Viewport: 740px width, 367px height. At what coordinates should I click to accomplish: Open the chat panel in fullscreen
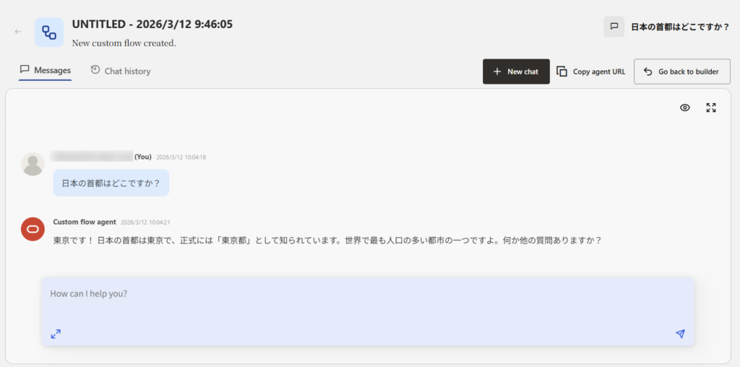[711, 108]
